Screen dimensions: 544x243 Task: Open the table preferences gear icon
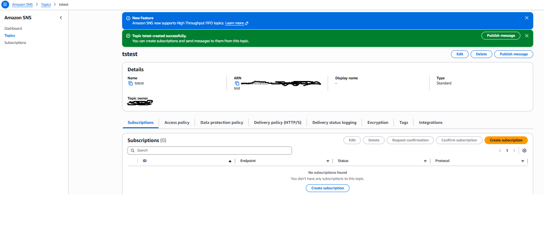coord(524,151)
